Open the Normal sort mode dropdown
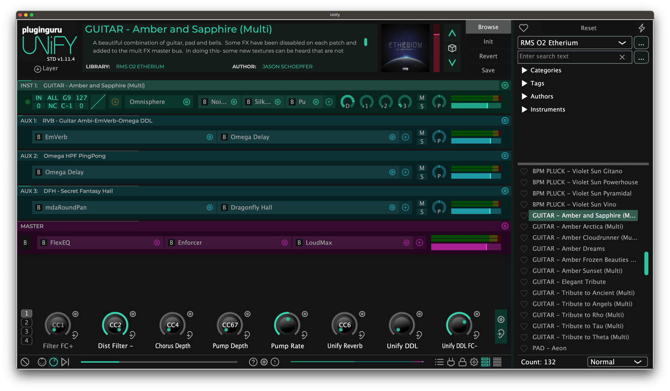The height and width of the screenshot is (391, 670). (x=617, y=362)
